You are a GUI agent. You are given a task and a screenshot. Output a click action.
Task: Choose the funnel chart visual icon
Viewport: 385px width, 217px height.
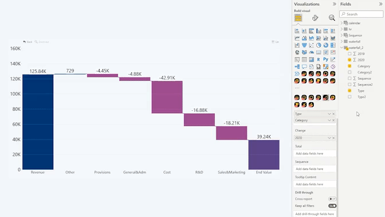click(304, 45)
